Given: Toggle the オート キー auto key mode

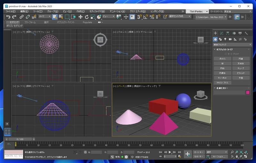Looking at the screenshot, I should tap(199, 152).
